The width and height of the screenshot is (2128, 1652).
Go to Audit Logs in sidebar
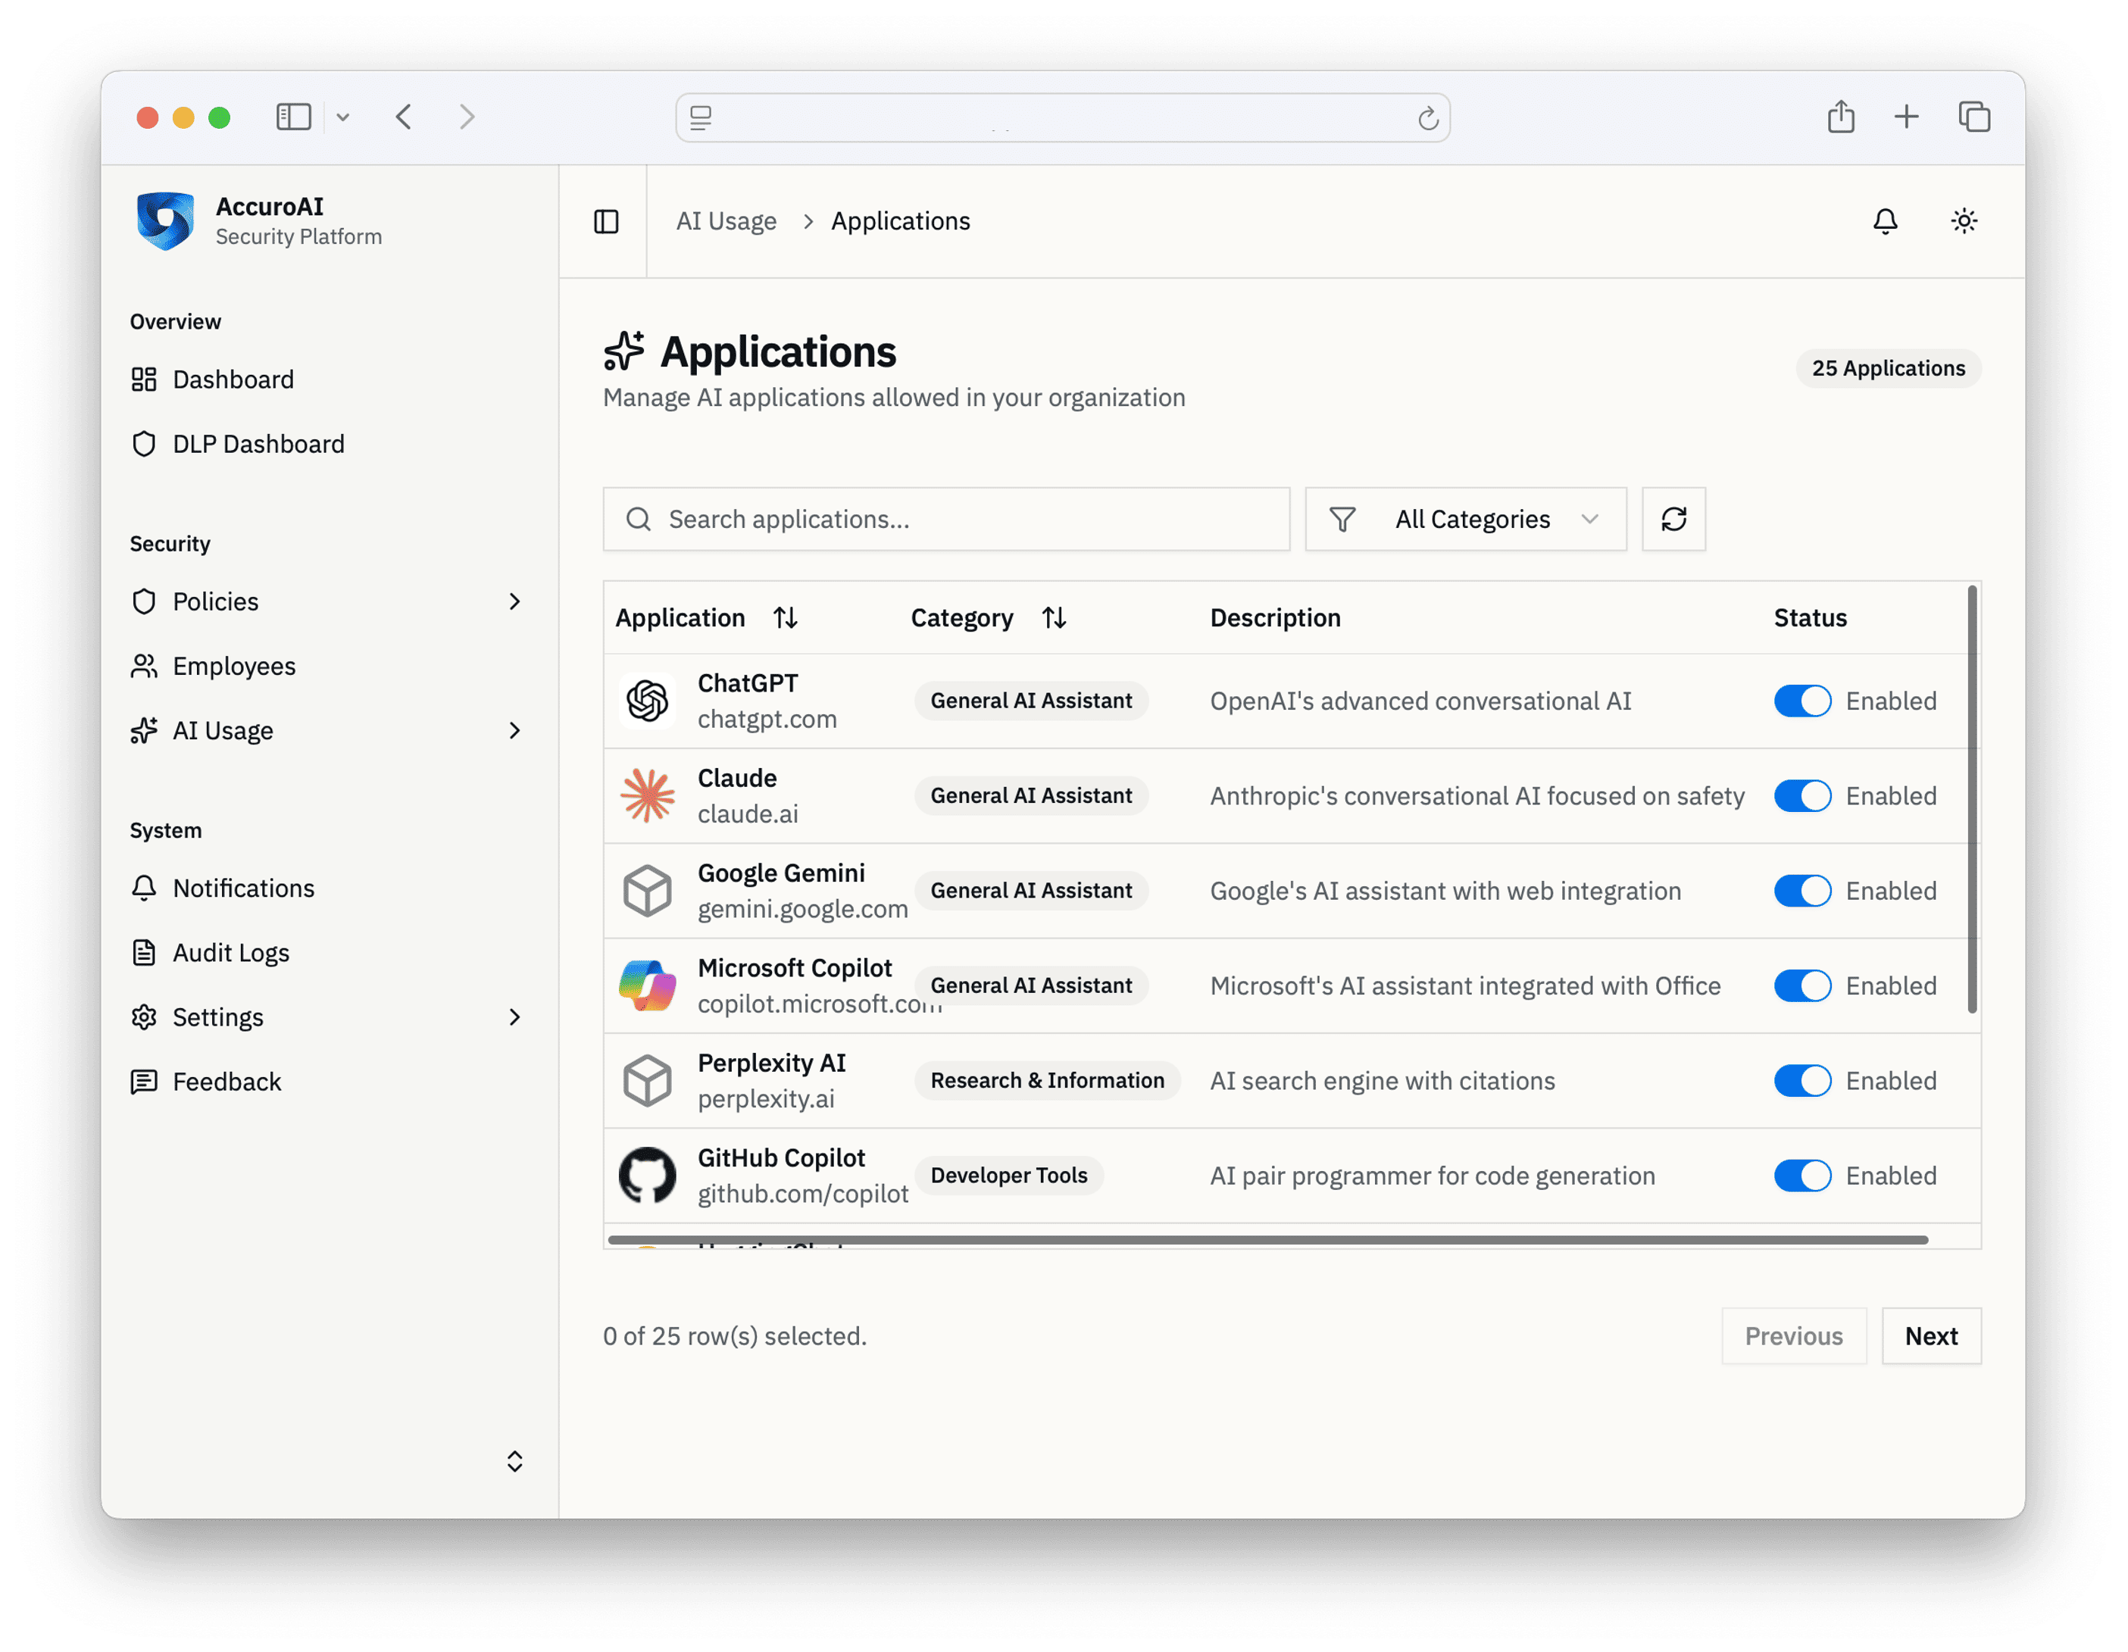(231, 953)
